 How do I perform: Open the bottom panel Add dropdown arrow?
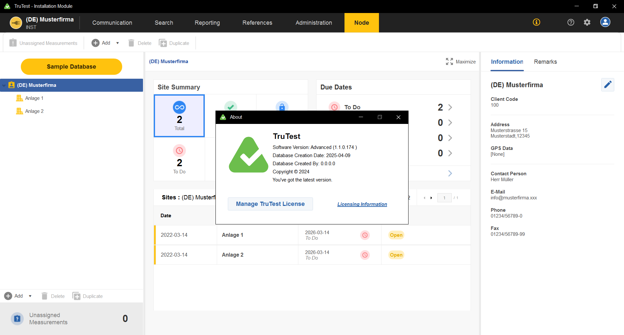[30, 296]
